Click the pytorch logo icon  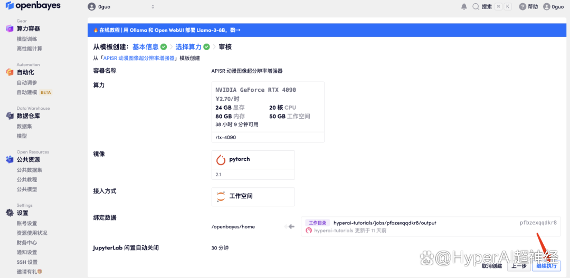pyautogui.click(x=221, y=160)
